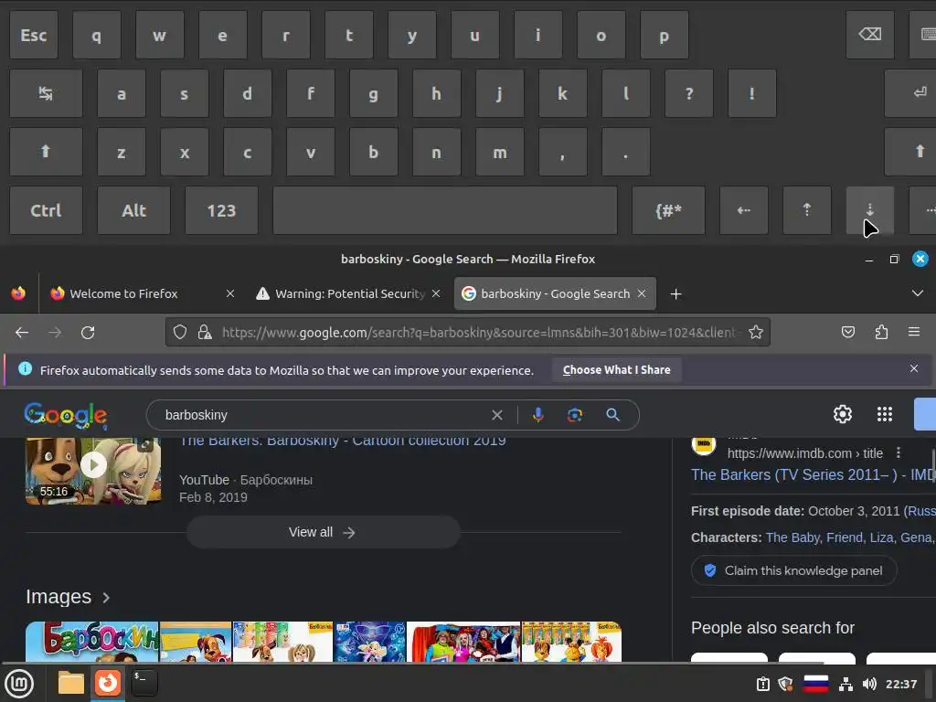The width and height of the screenshot is (936, 702).
Task: Open the Firefox View pinned icon
Action: click(18, 293)
